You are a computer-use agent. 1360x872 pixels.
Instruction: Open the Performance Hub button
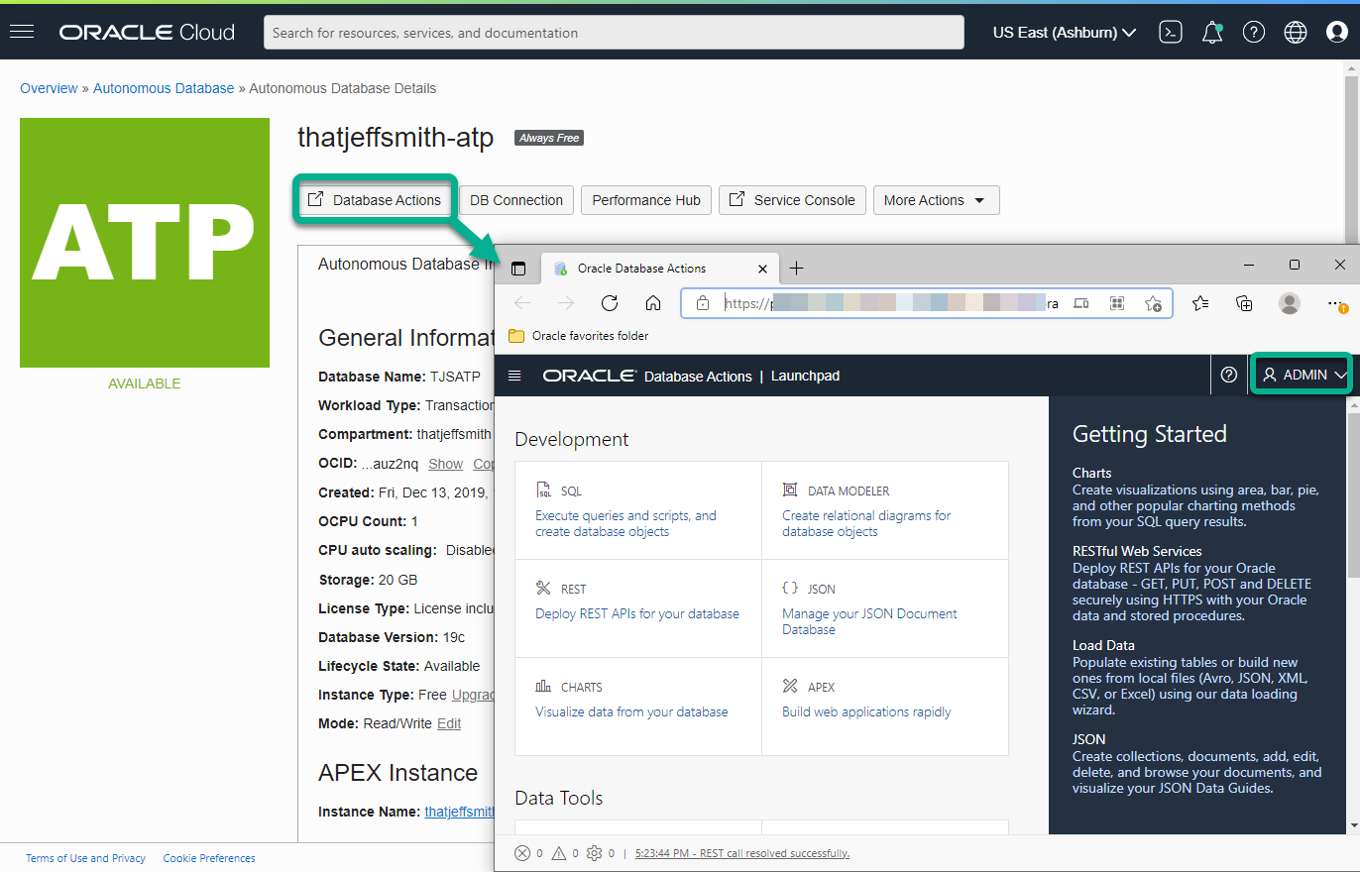[646, 200]
